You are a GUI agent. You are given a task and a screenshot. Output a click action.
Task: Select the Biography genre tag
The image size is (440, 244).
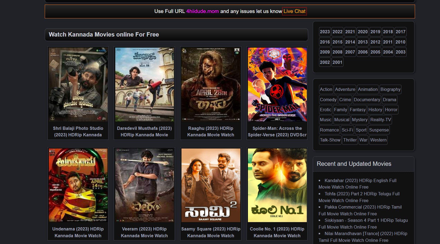[390, 89]
